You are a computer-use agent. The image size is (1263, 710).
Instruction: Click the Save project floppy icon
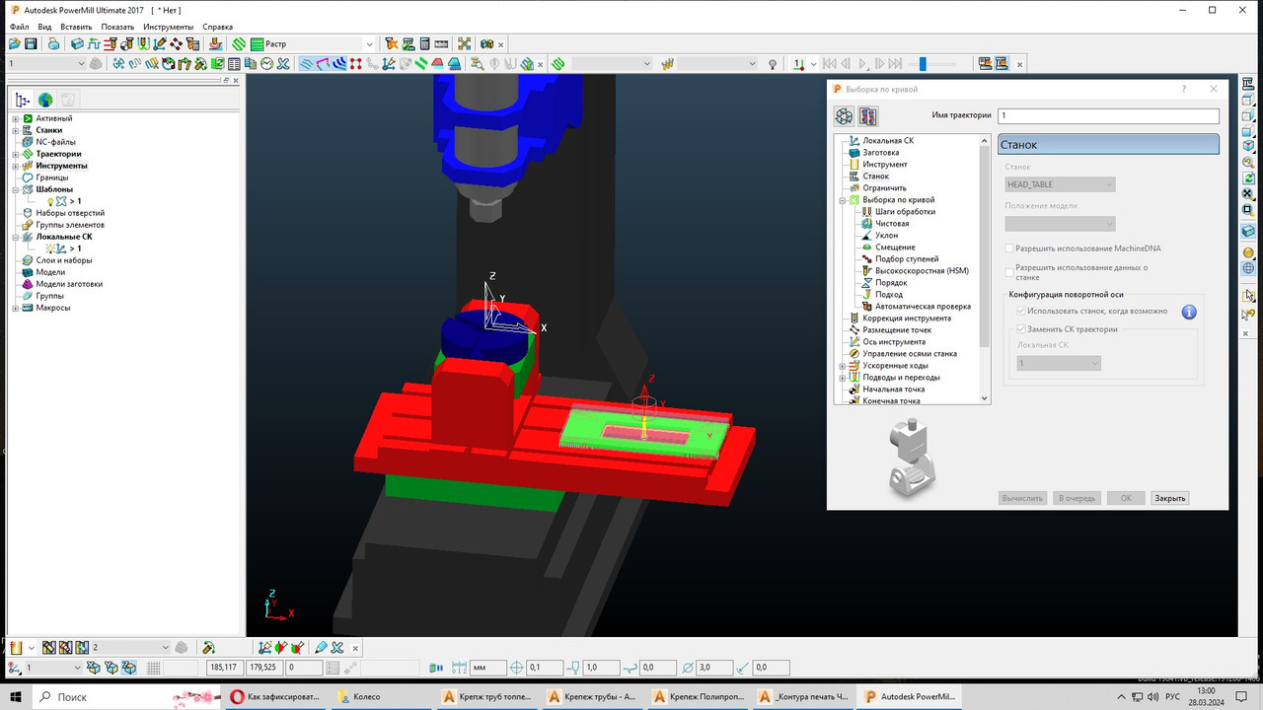pyautogui.click(x=31, y=44)
